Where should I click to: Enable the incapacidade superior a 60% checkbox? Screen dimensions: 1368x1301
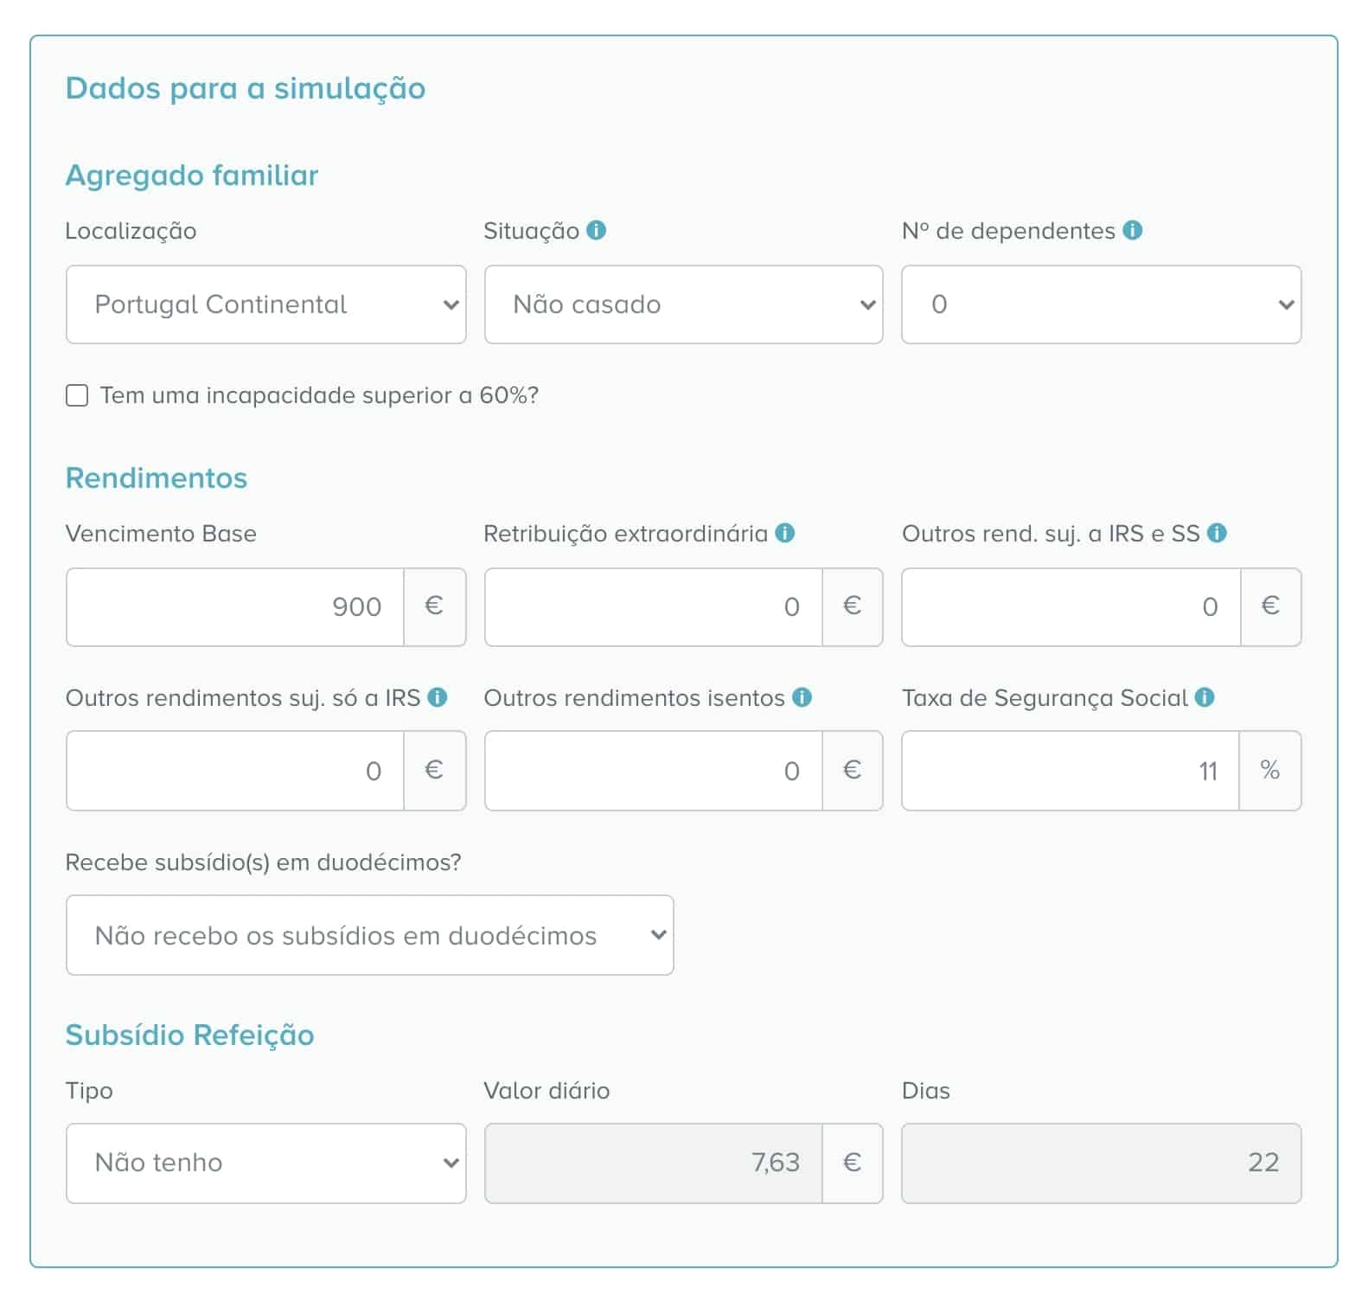tap(77, 396)
